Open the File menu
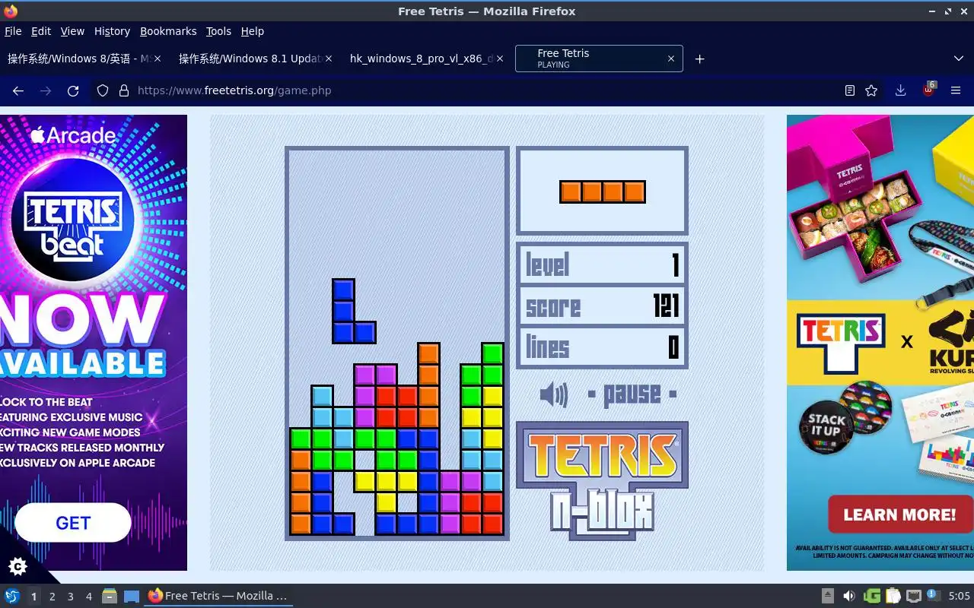Image resolution: width=974 pixels, height=608 pixels. tap(13, 31)
